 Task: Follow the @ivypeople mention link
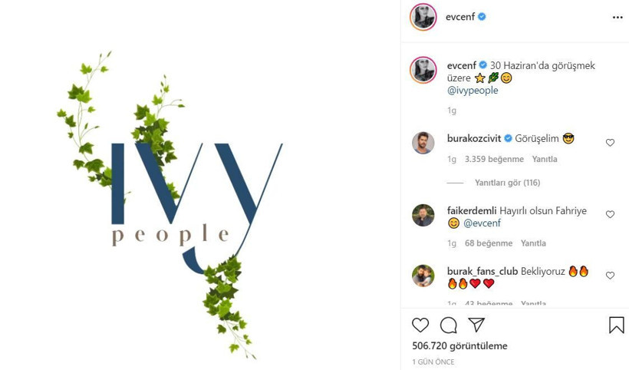(x=473, y=91)
